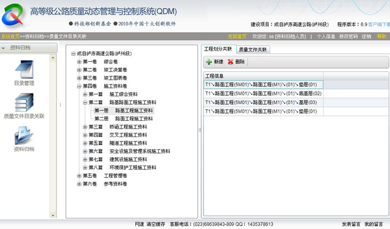Select 第二册 路面工程施工资料 tree item
Screen dimensions: 390x229
click(x=134, y=119)
